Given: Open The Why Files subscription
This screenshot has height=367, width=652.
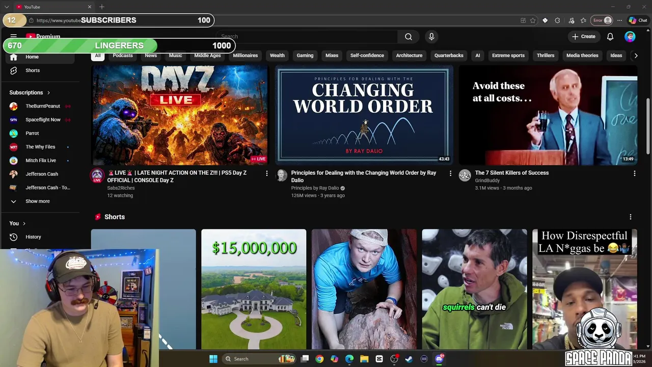Looking at the screenshot, I should 41,147.
